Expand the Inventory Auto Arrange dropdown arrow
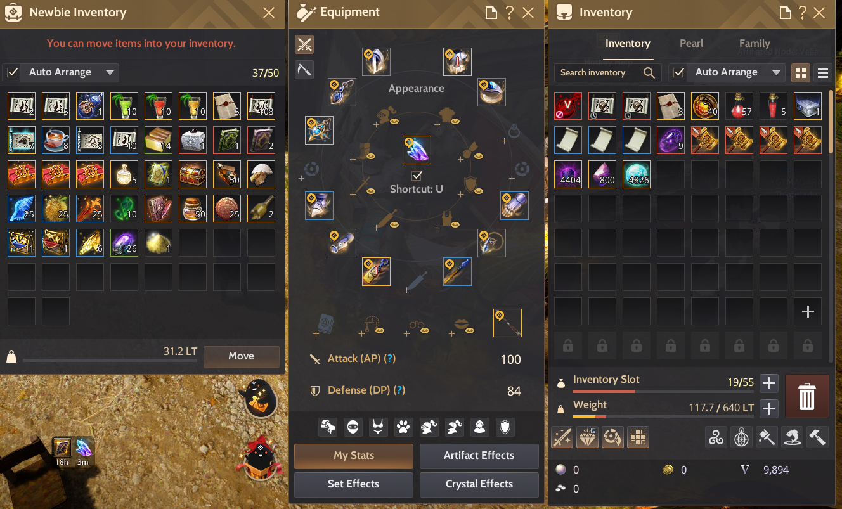The width and height of the screenshot is (842, 509). click(776, 72)
